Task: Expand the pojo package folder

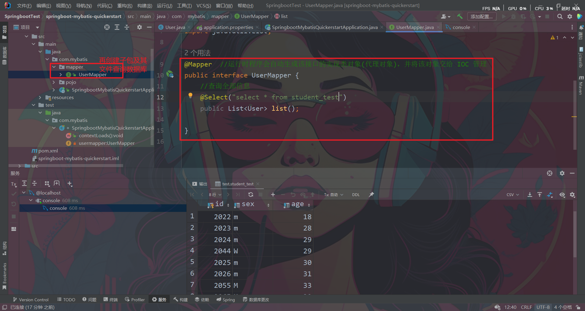Action: [54, 82]
